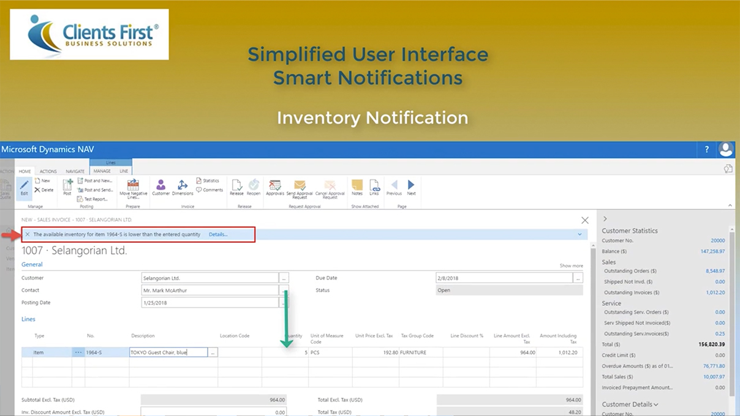740x416 pixels.
Task: Open Outstanding Invoices value 1,012.20
Action: 715,292
